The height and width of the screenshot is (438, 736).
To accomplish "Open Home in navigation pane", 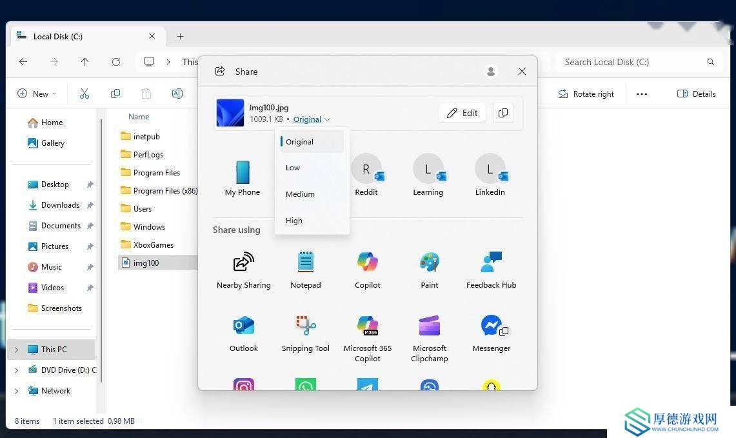I will pyautogui.click(x=46, y=123).
